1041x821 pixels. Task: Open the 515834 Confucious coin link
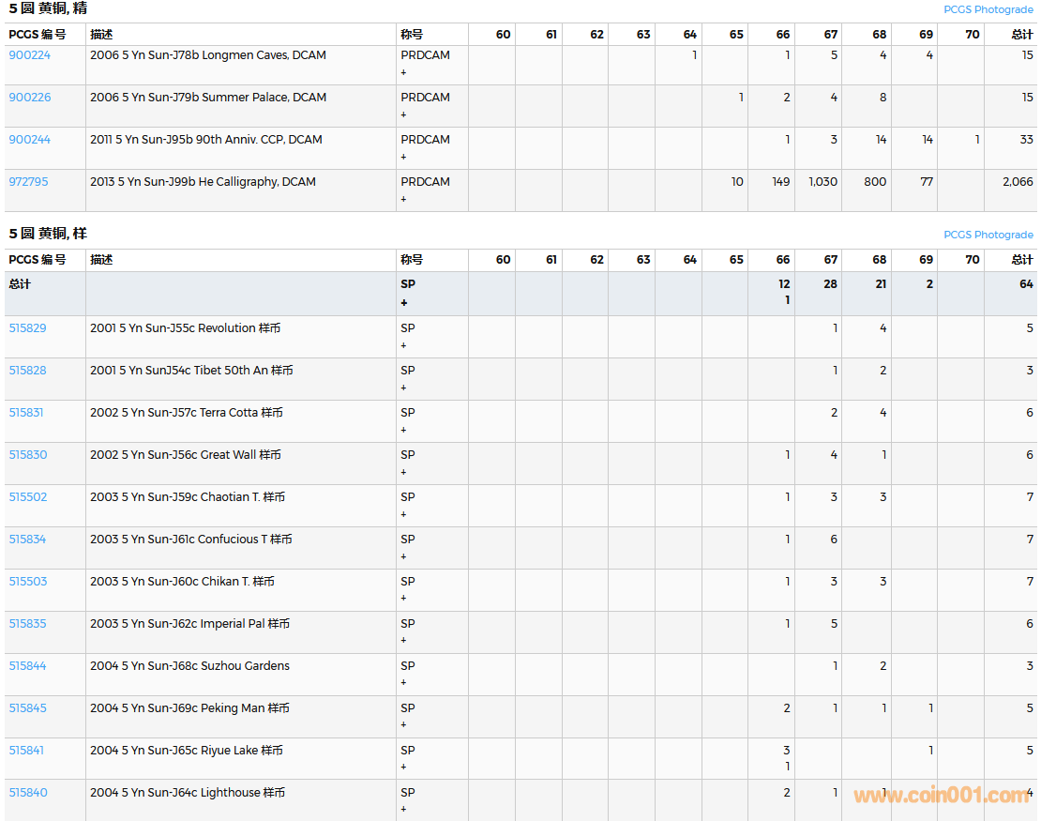point(28,540)
